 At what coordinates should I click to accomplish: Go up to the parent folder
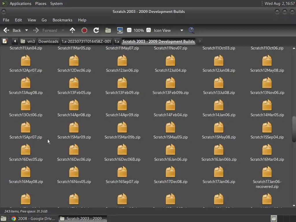(x=72, y=30)
